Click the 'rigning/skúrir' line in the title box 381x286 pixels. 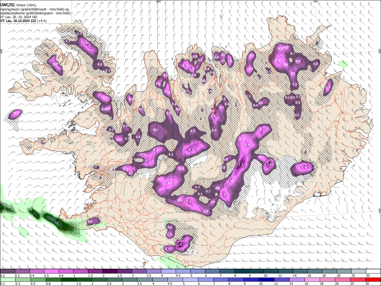coord(34,9)
